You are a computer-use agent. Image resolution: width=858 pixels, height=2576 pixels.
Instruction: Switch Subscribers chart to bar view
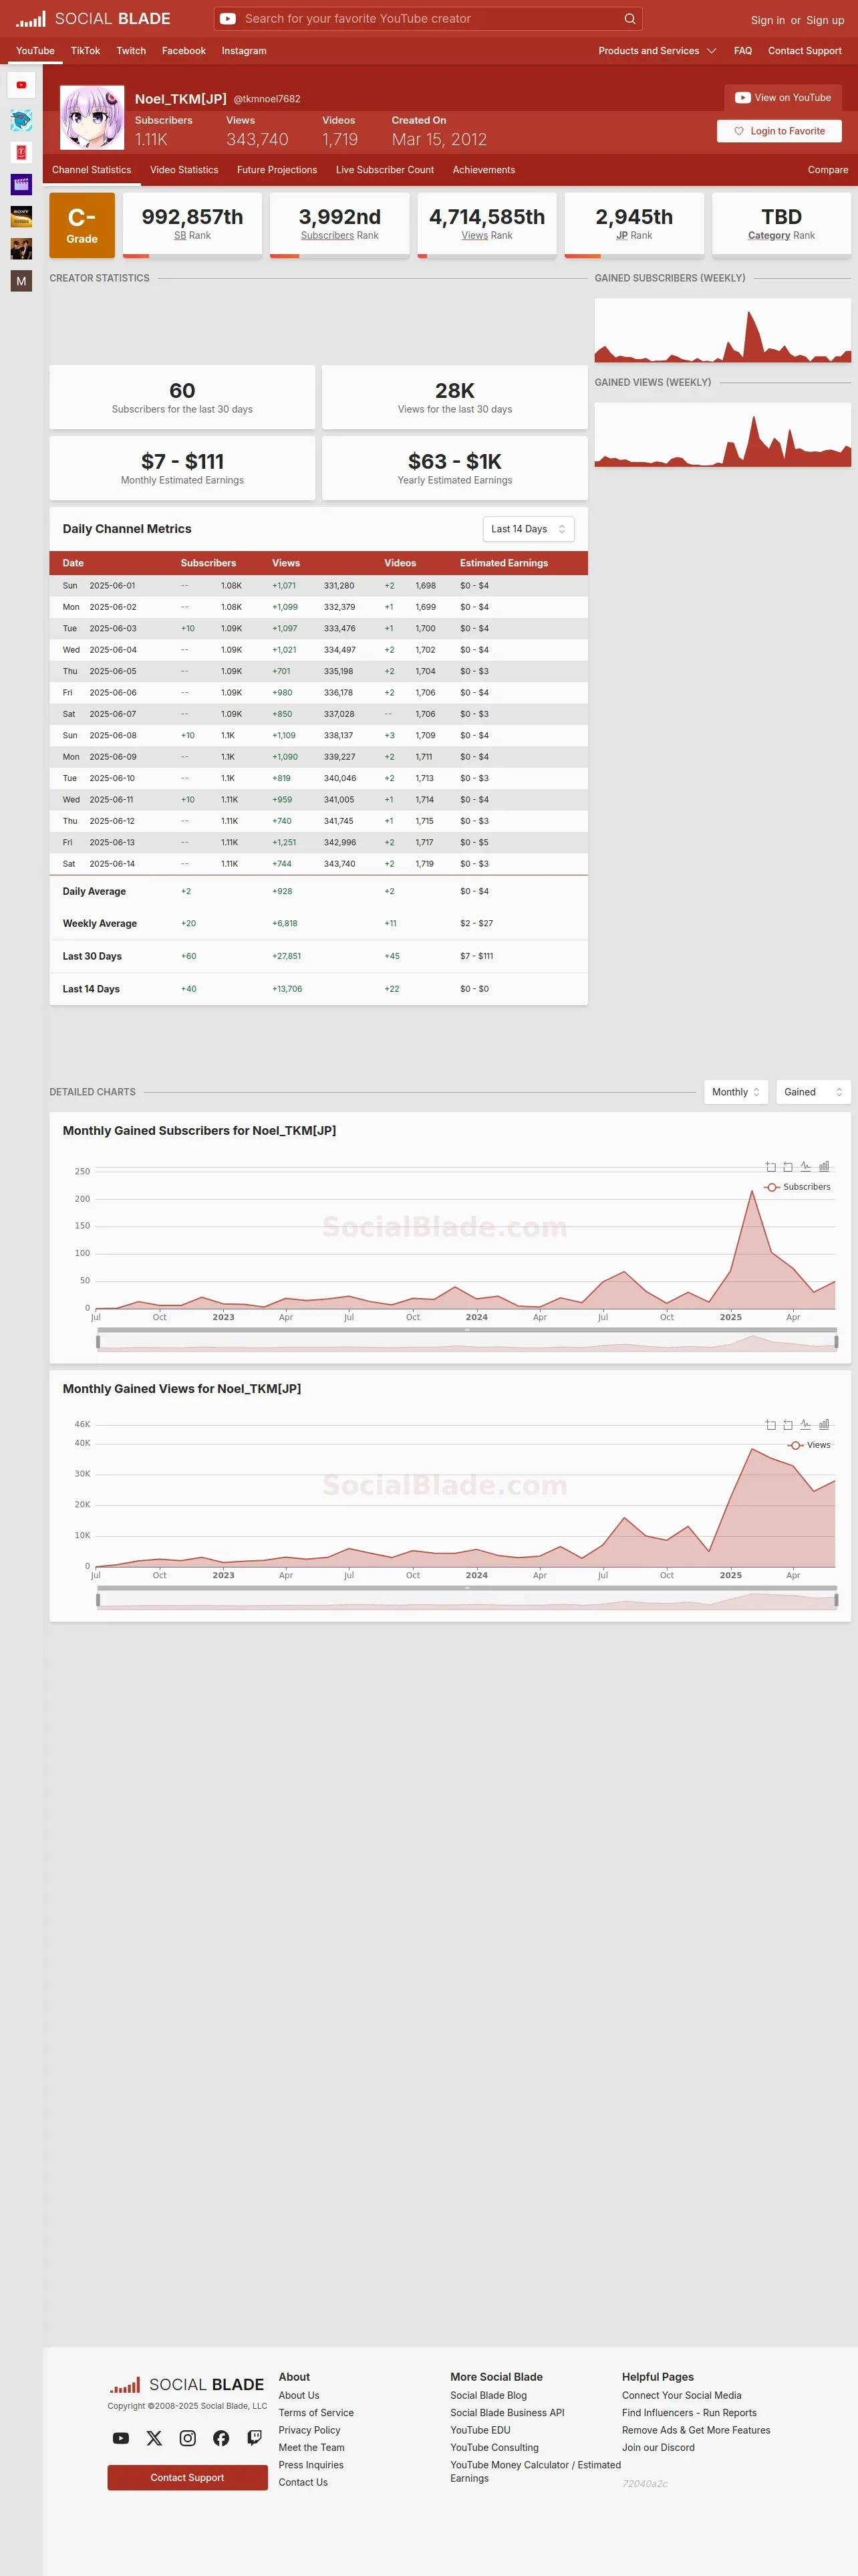tap(824, 1167)
